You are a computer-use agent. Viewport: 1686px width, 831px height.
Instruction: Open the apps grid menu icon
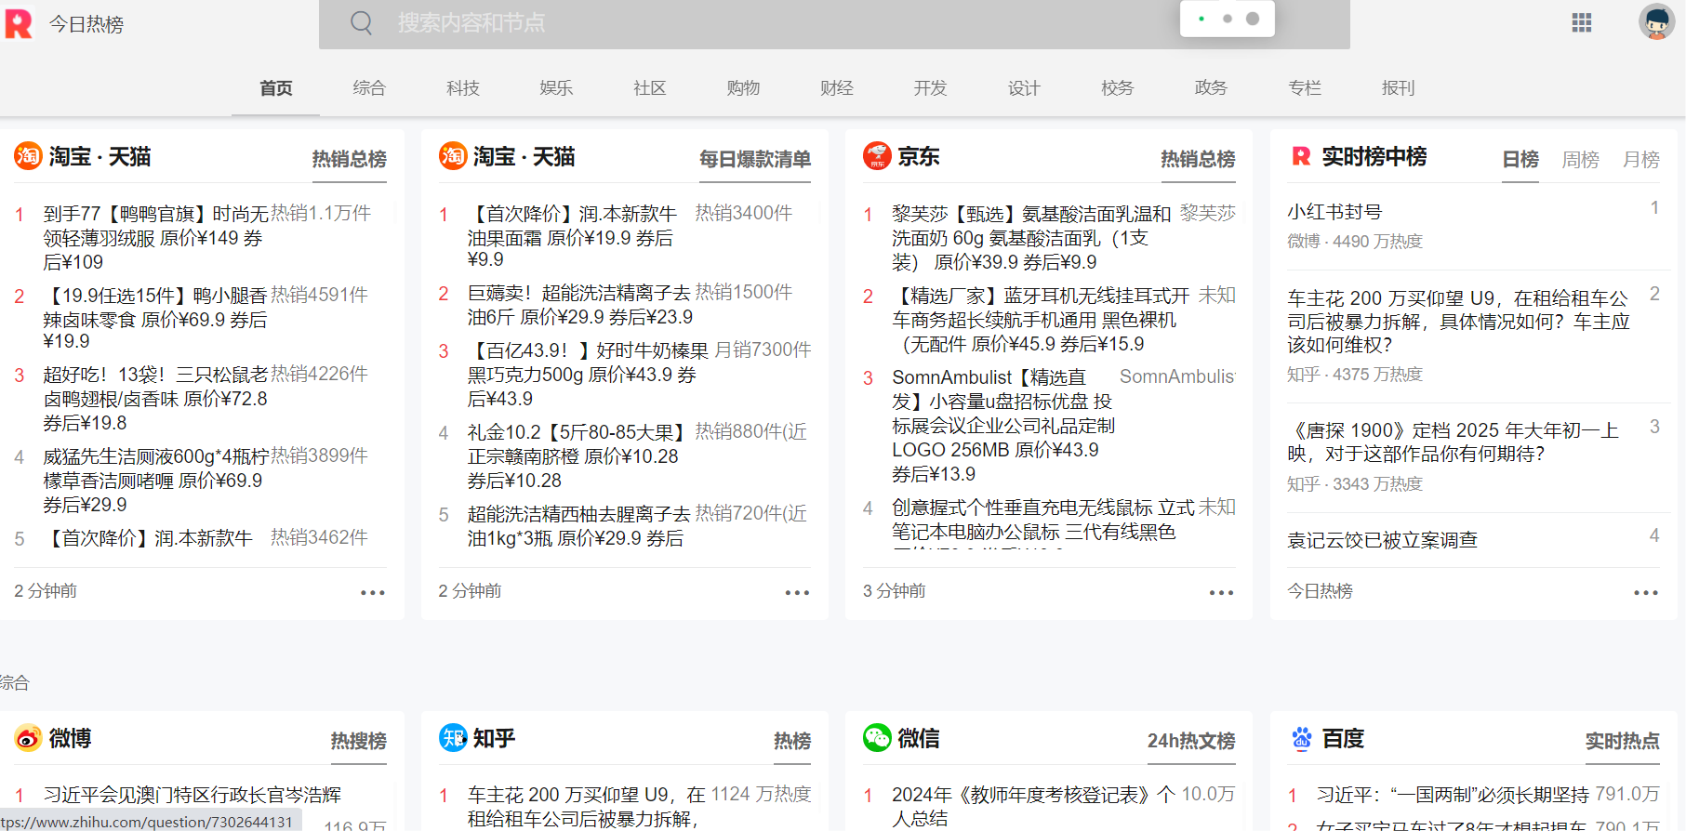[1582, 22]
